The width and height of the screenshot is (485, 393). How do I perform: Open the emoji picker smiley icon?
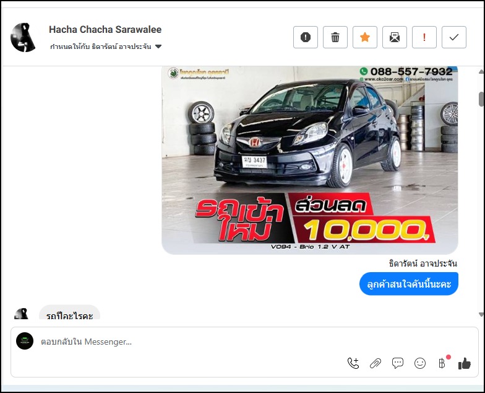(x=420, y=363)
